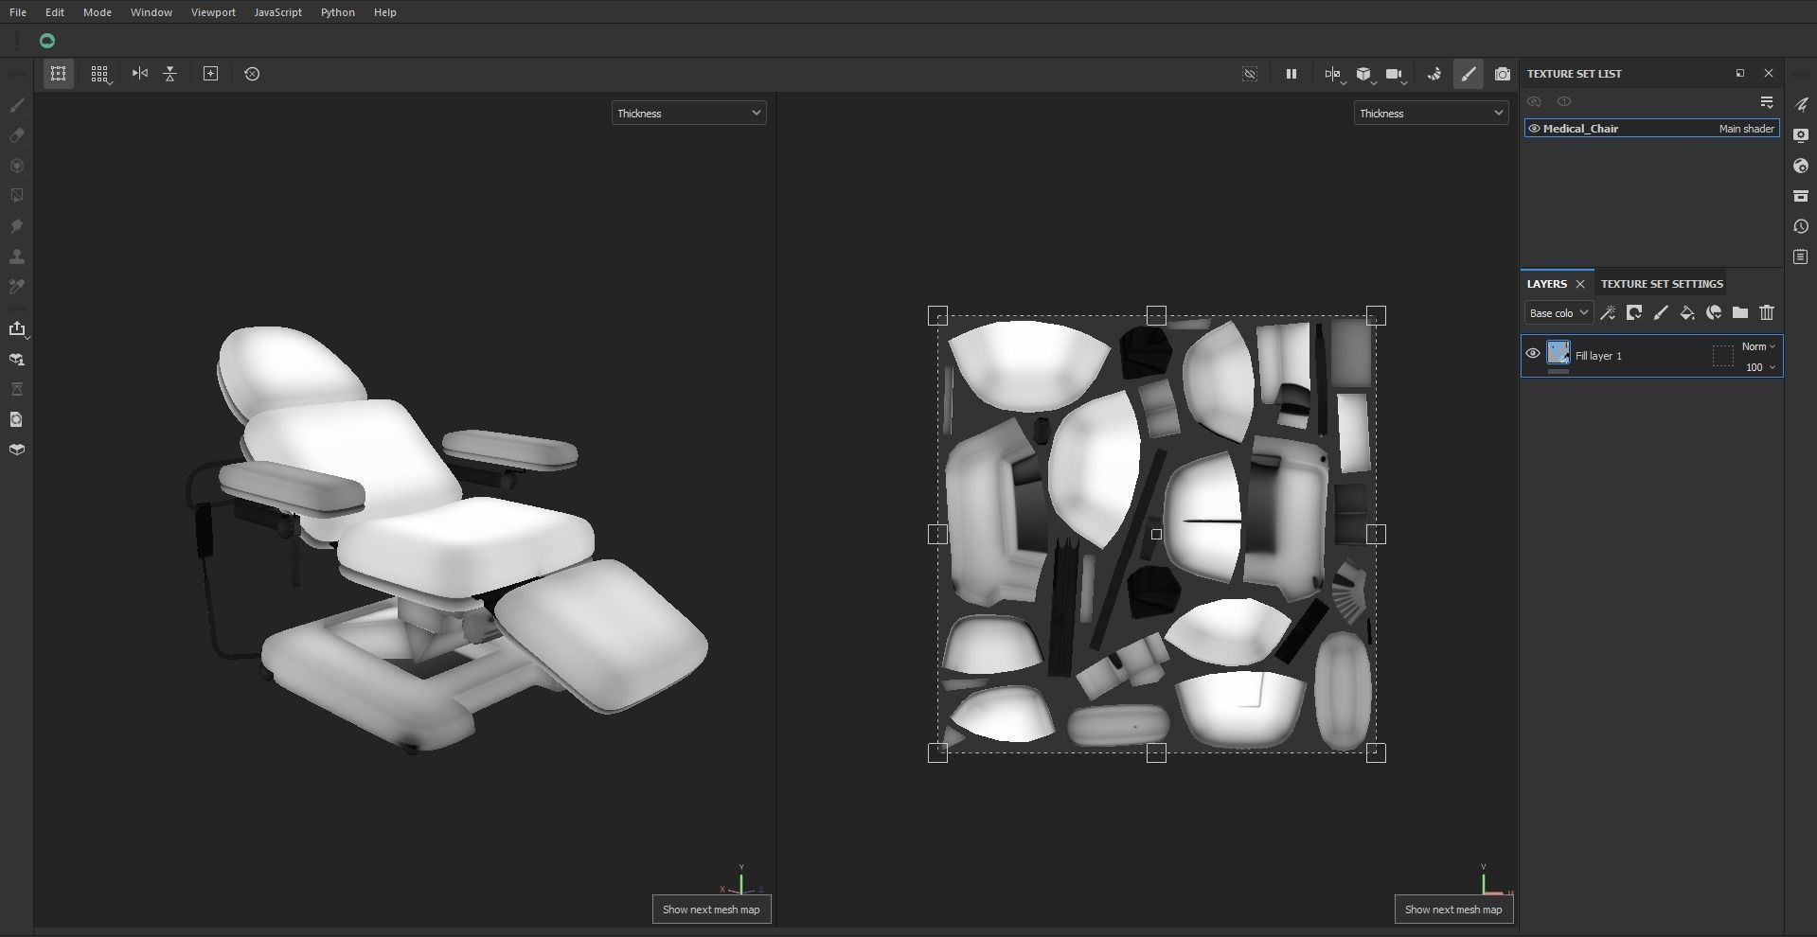Click the cube-with-stamp icon below export
The width and height of the screenshot is (1817, 937).
[x=17, y=360]
